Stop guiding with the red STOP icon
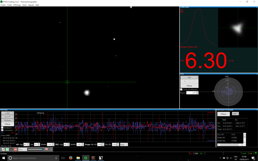The height and width of the screenshot is (161, 258). tap(15, 149)
